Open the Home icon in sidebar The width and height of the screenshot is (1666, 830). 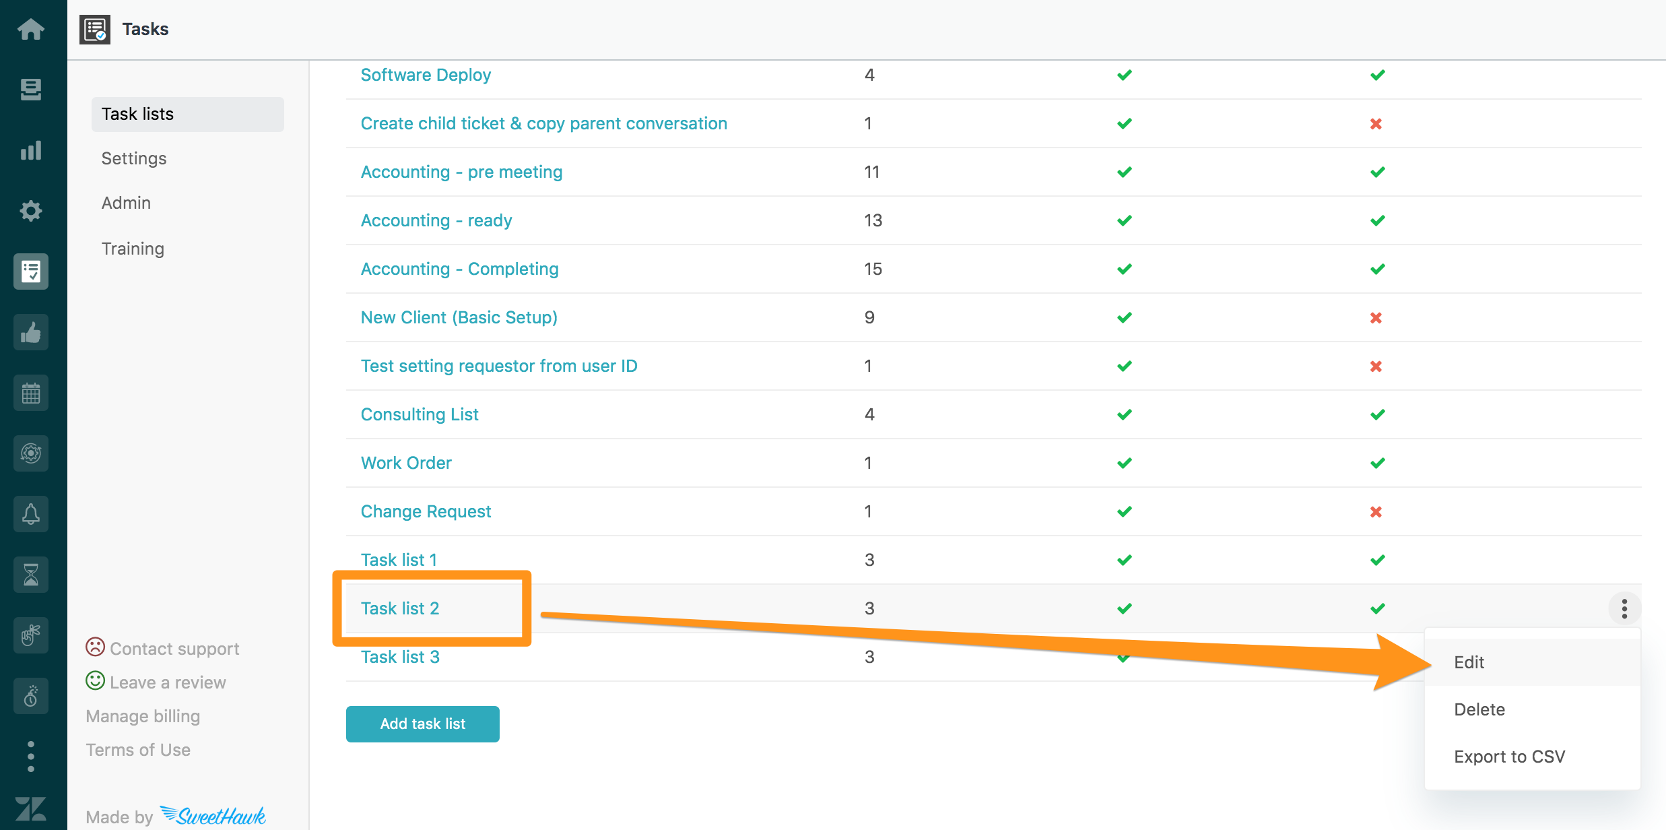click(x=31, y=29)
